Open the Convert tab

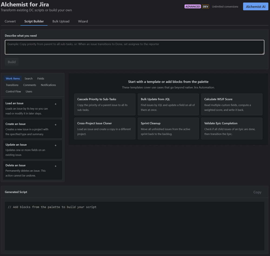(10, 21)
